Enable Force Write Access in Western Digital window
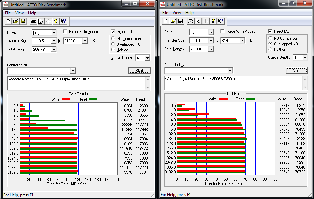Image resolution: width=314 pixels, height=199 pixels. (222, 31)
